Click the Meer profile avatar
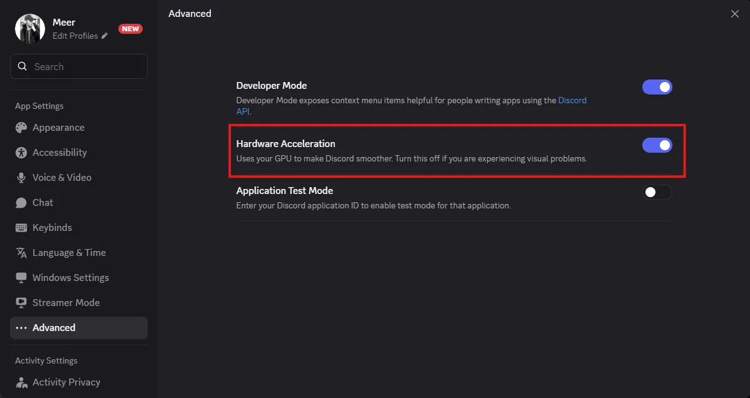 pyautogui.click(x=30, y=29)
